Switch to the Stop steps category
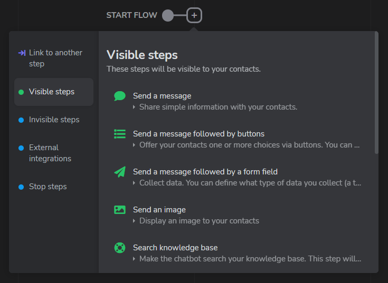Image resolution: width=388 pixels, height=283 pixels. coord(54,187)
